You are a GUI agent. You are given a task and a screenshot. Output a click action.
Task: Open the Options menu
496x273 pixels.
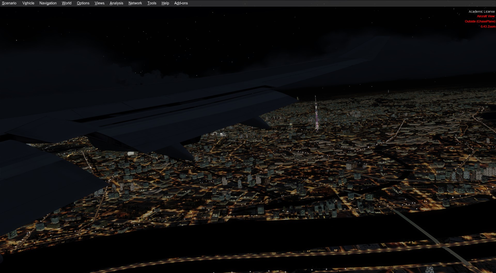coord(83,3)
